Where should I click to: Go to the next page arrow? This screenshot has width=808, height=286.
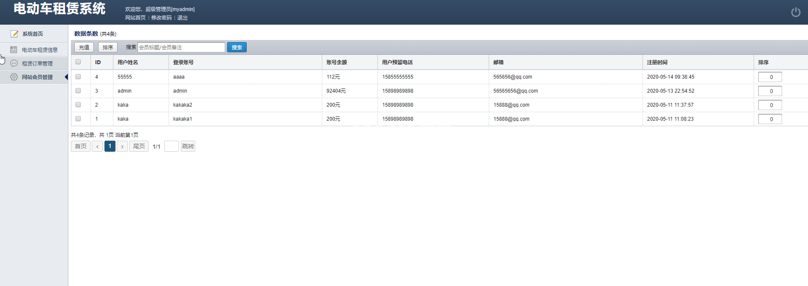click(122, 147)
